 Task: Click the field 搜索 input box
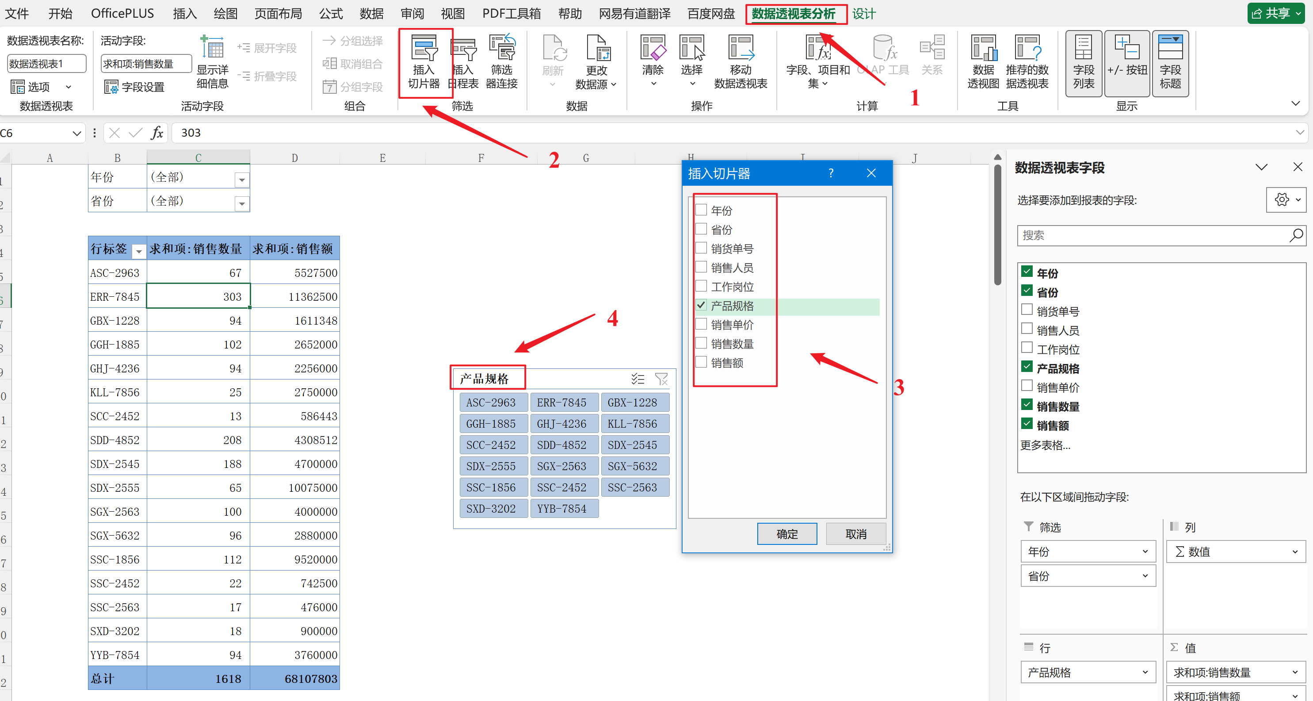point(1152,236)
